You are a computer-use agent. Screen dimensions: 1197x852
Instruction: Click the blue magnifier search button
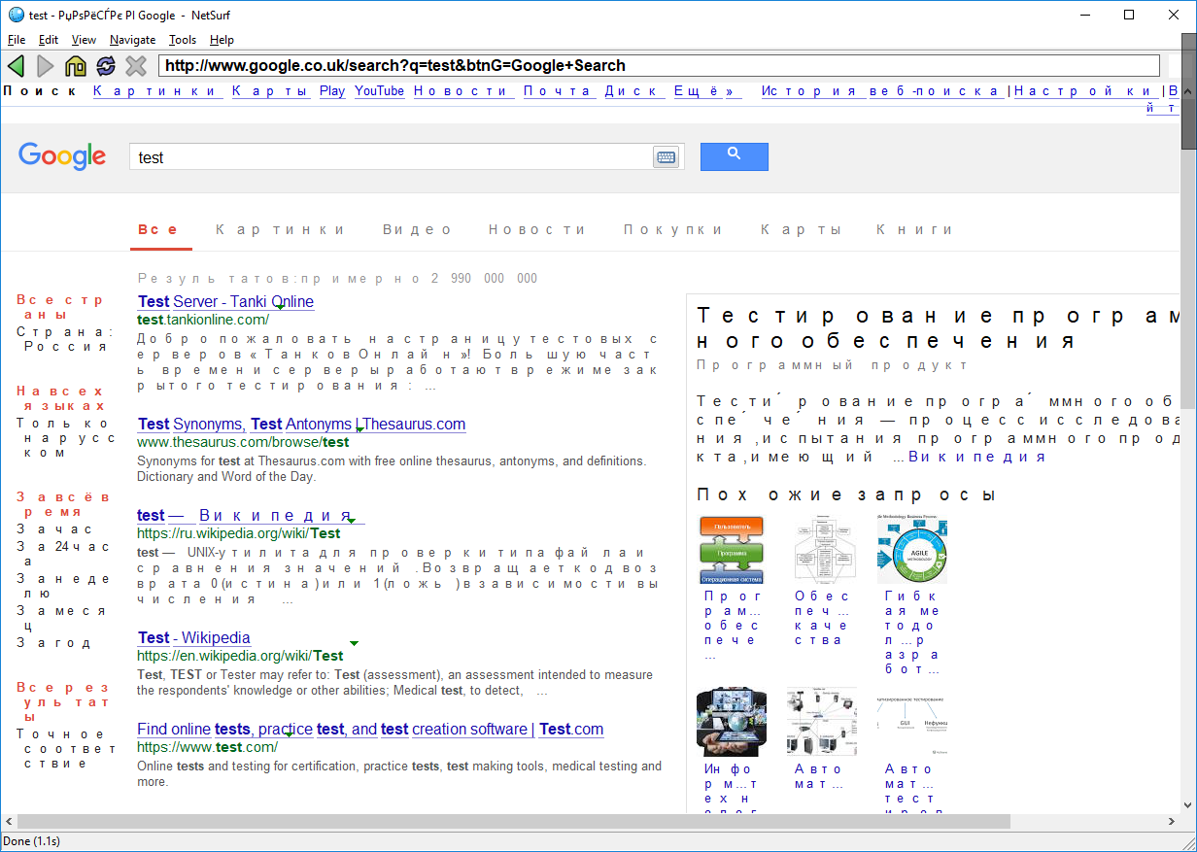[x=734, y=156]
